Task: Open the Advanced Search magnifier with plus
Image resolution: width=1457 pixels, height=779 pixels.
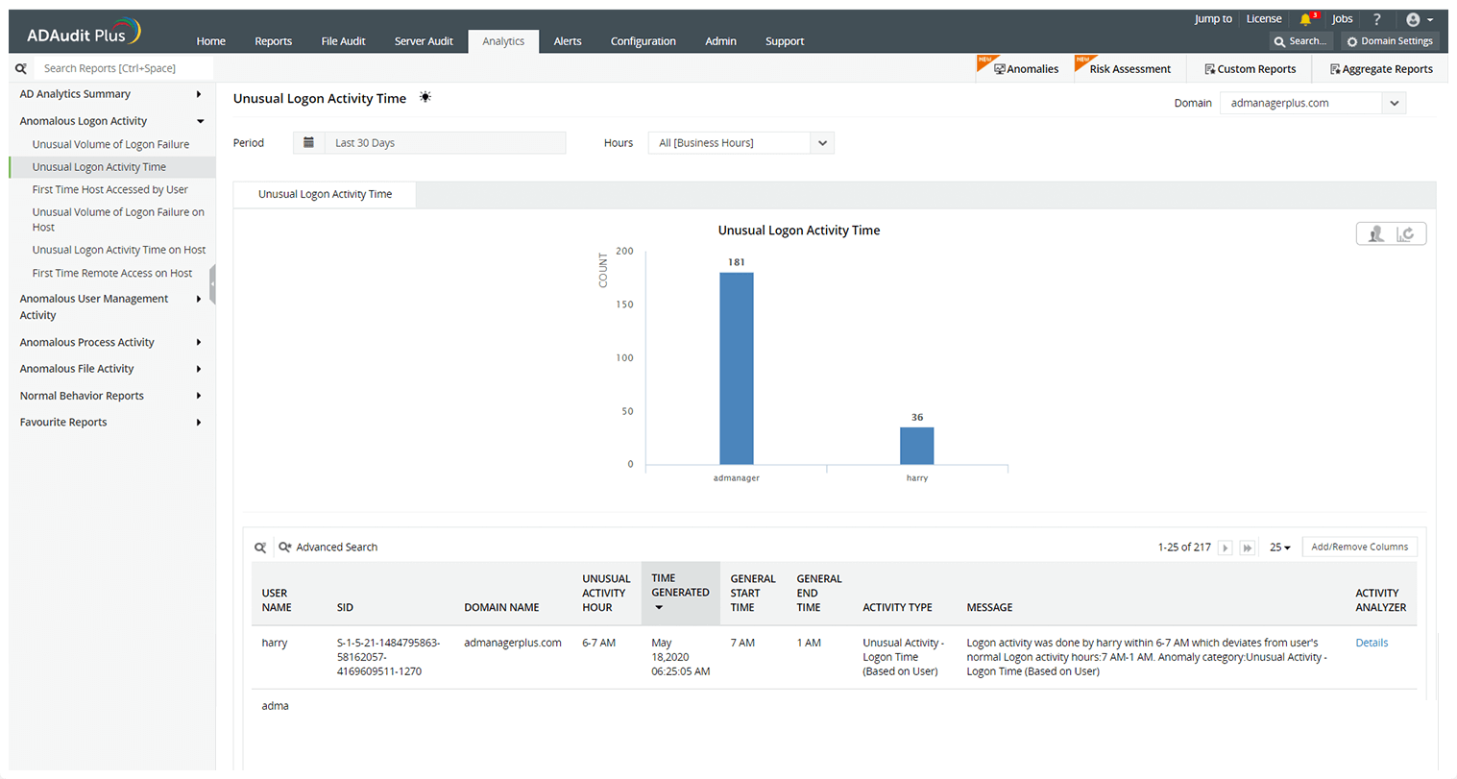Action: [x=284, y=547]
